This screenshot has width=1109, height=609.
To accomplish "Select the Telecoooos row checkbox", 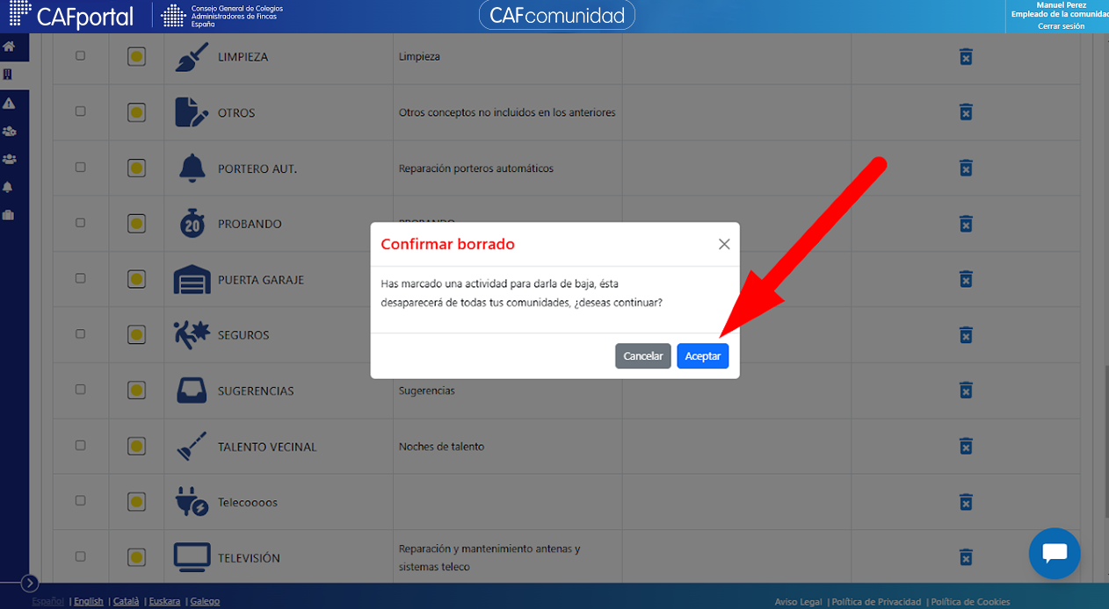I will [81, 501].
